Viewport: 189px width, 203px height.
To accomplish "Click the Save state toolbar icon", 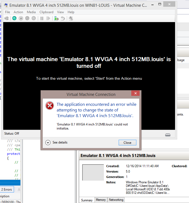I will point(34,18).
